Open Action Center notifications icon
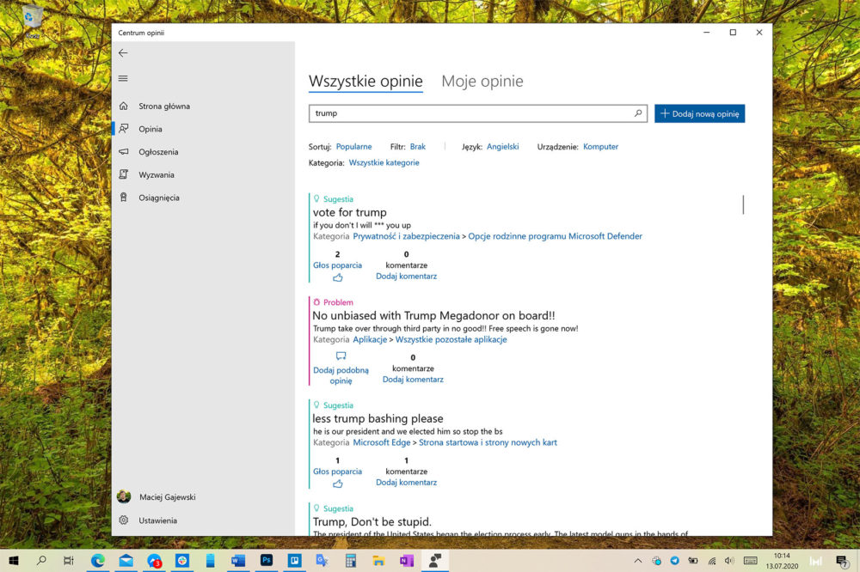The height and width of the screenshot is (572, 860). (842, 561)
